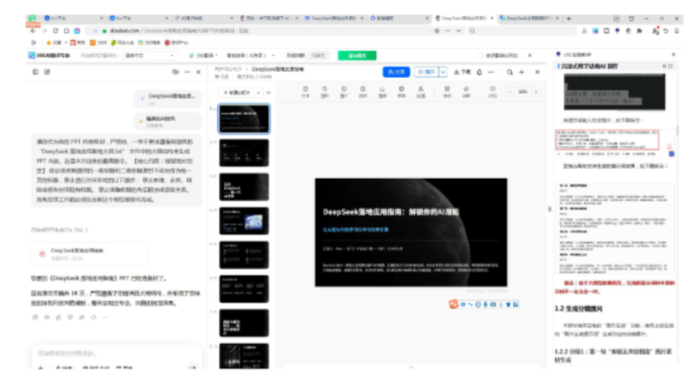Reload the current page
The image size is (692, 382).
[55, 31]
